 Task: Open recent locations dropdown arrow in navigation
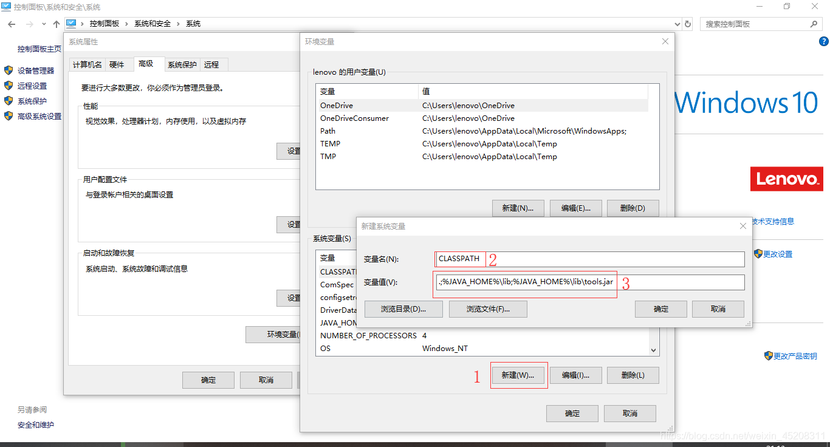[x=44, y=24]
